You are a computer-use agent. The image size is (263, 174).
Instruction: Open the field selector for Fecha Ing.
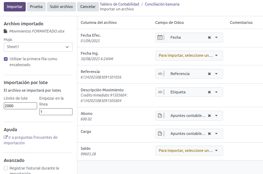(x=189, y=55)
